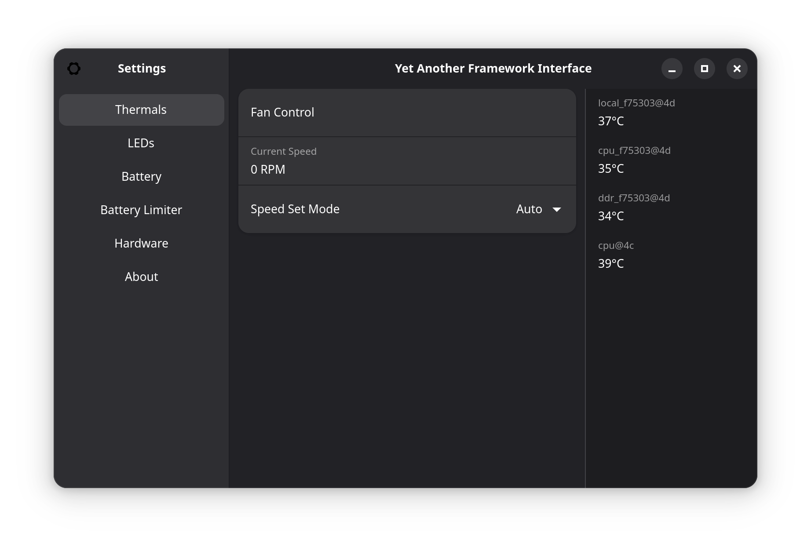Click the 0 RPM speed value
Screen dimensions: 811x547
coord(268,169)
